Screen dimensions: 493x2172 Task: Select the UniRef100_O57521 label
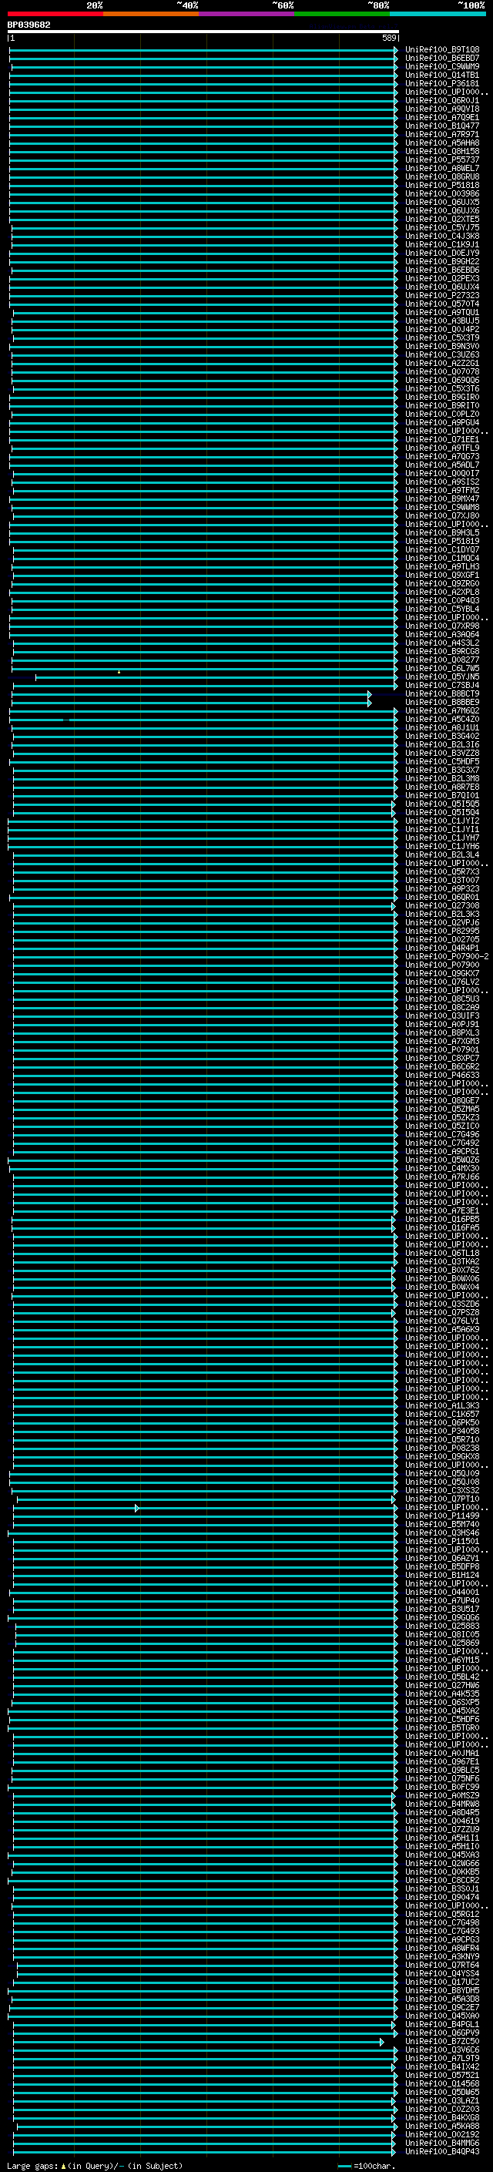[441, 2074]
